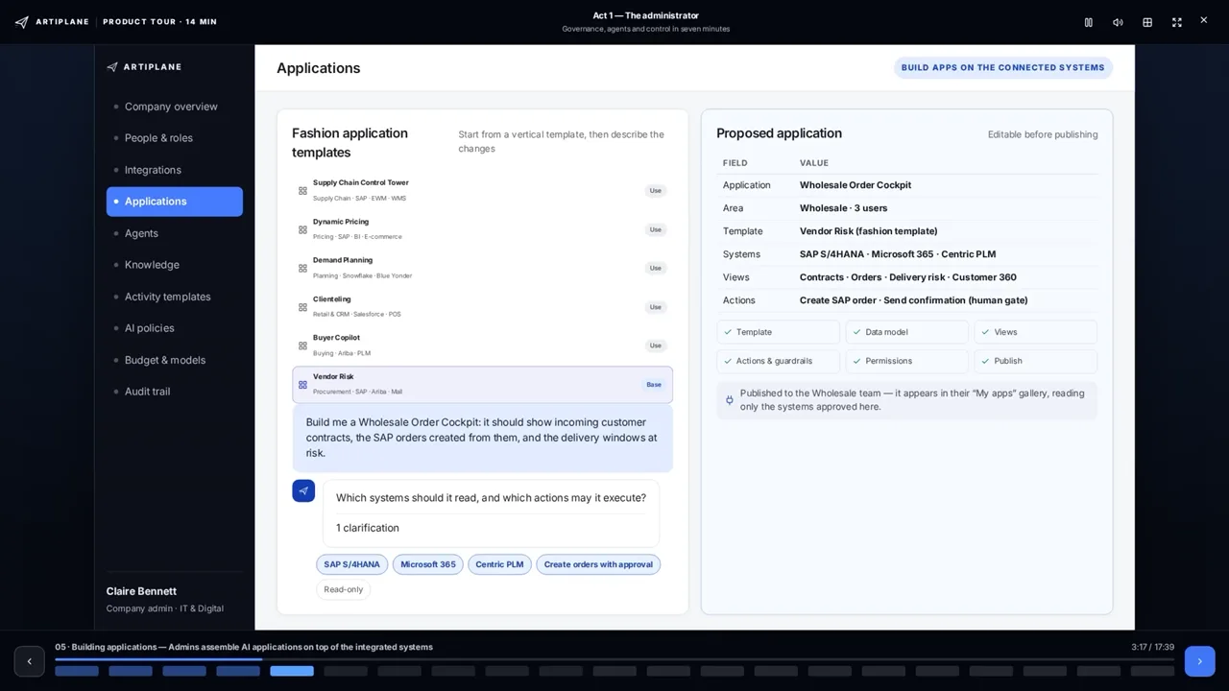Select the Microsoft 365 chip
This screenshot has height=691, width=1229.
point(428,564)
